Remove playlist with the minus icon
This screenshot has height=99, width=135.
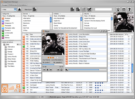(x=20, y=44)
